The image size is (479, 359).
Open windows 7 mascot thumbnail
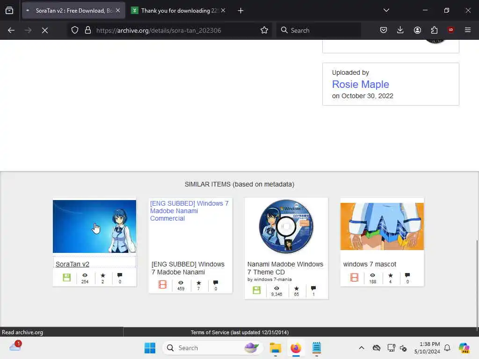[382, 226]
